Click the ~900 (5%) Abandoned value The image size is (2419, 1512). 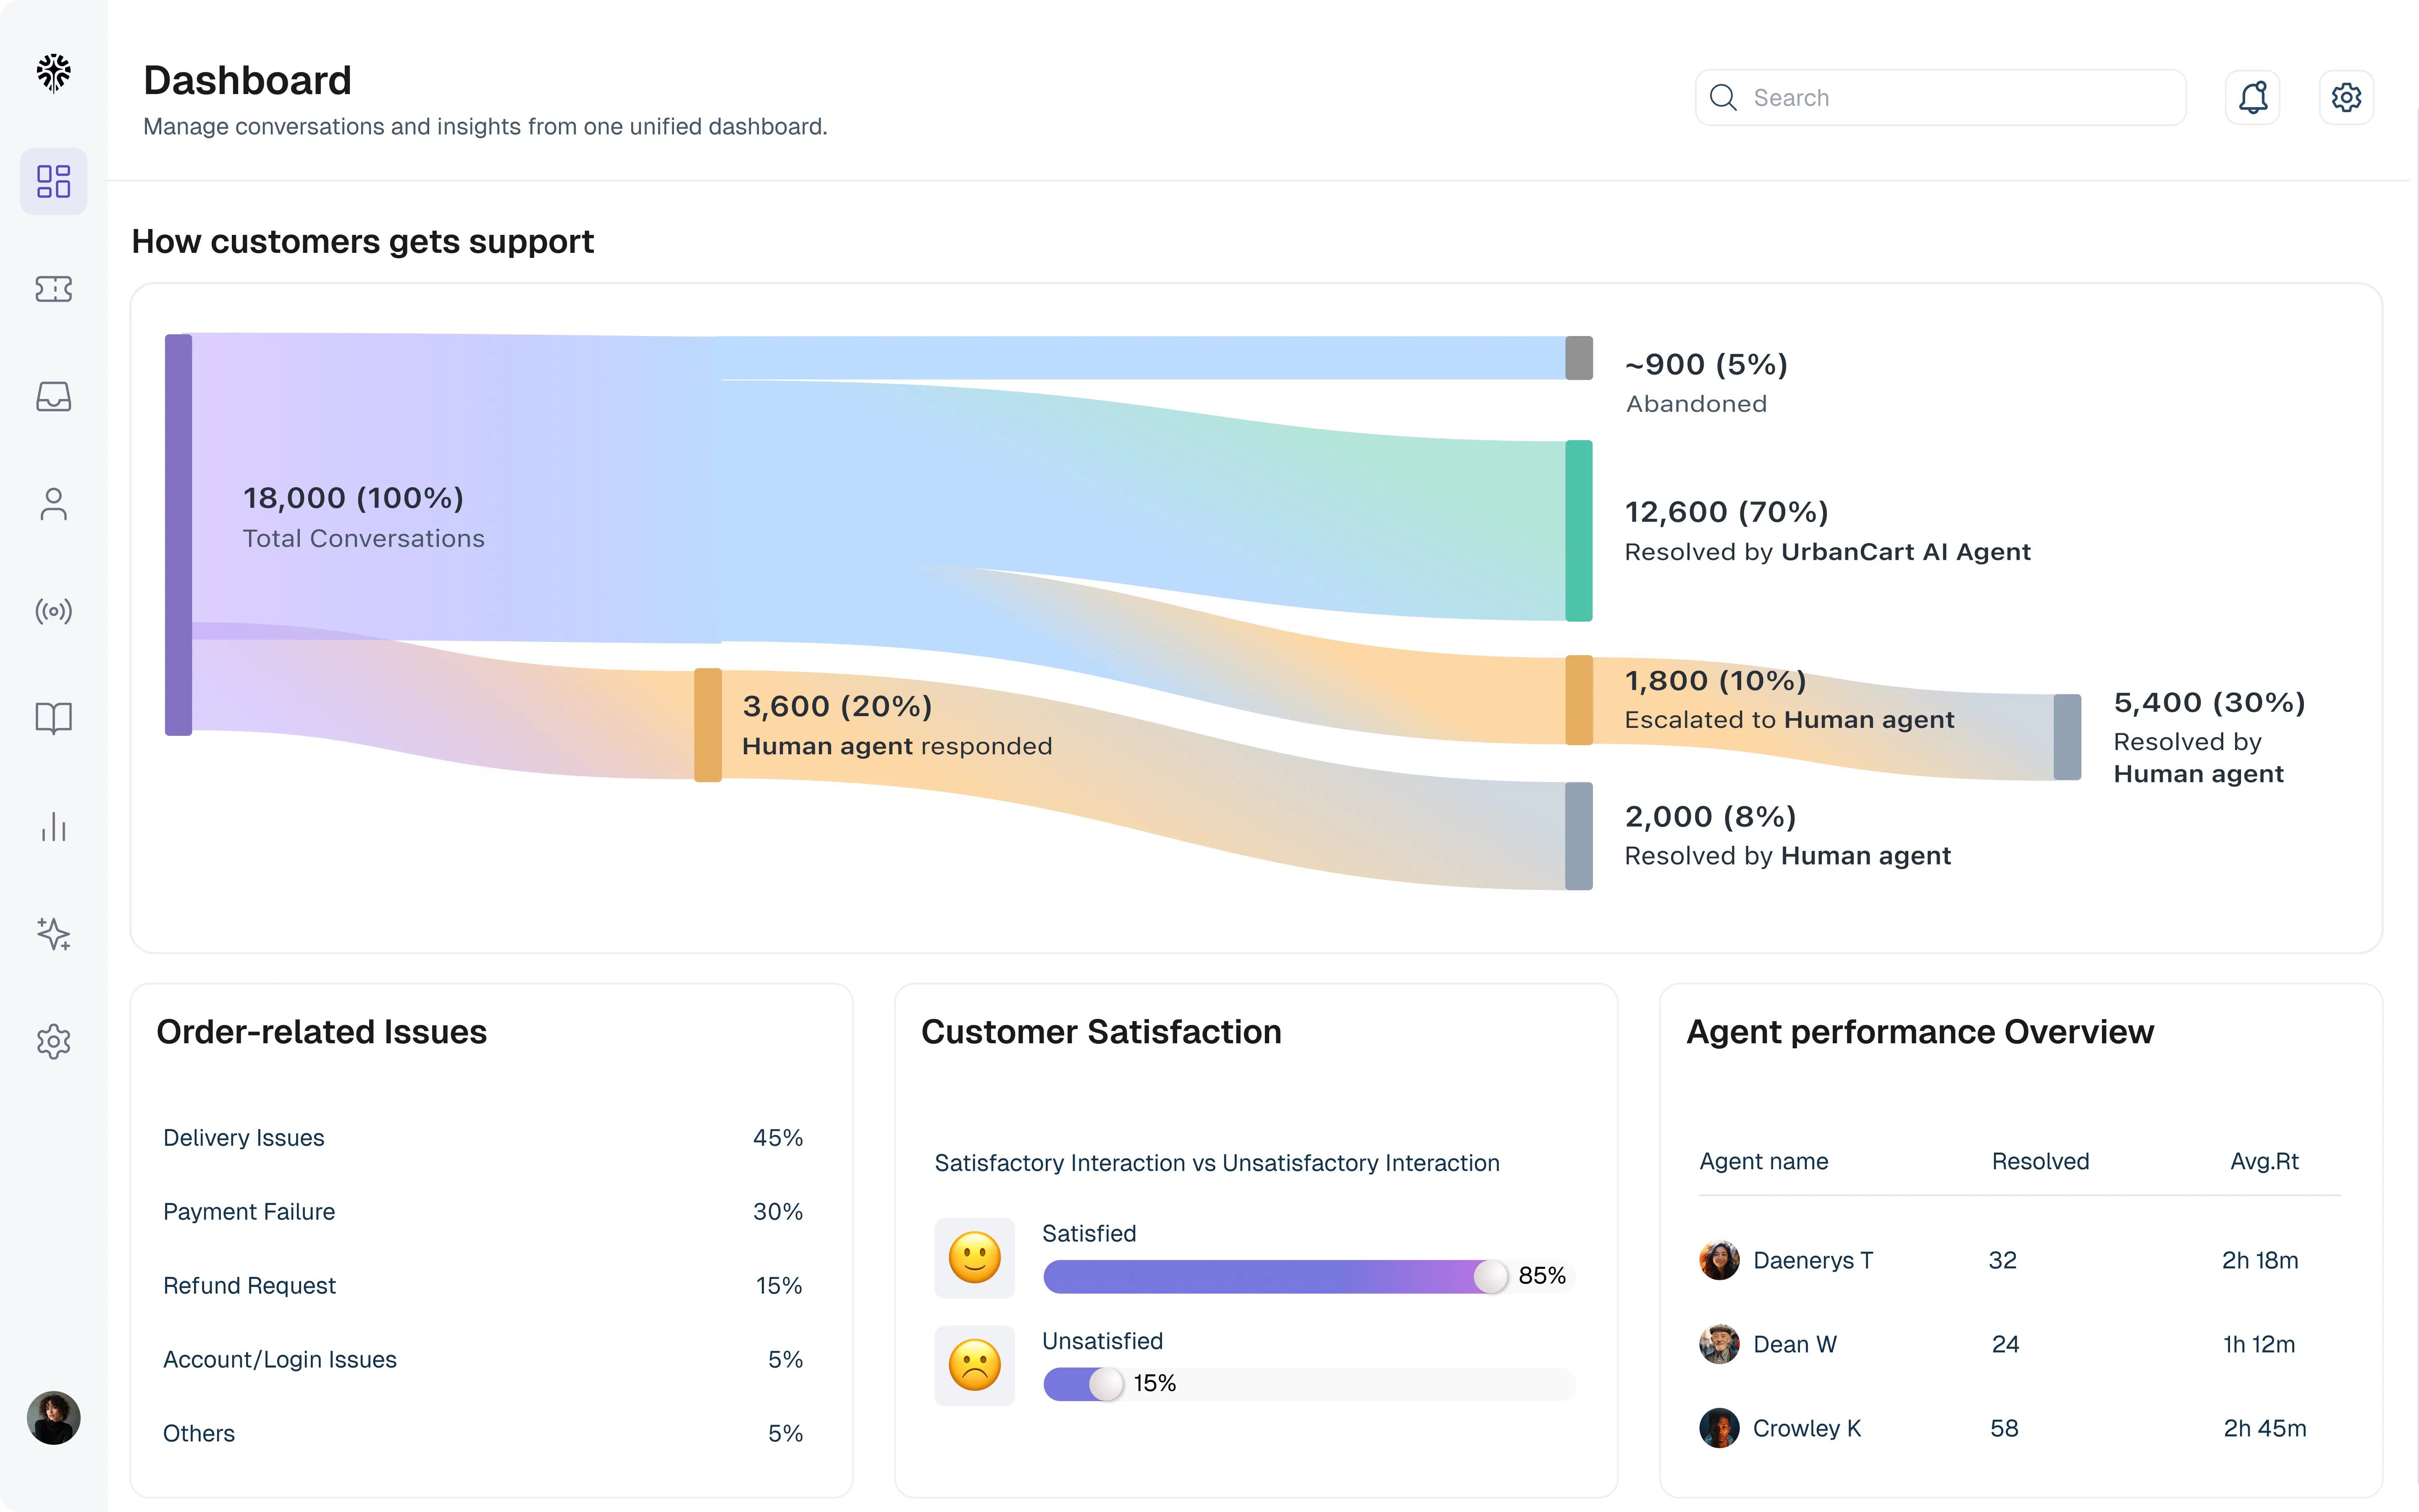(x=1706, y=364)
